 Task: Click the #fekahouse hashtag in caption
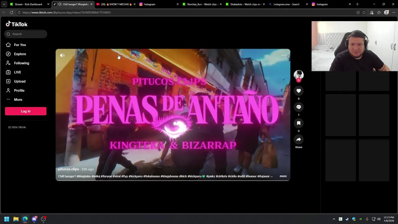[x=151, y=176]
